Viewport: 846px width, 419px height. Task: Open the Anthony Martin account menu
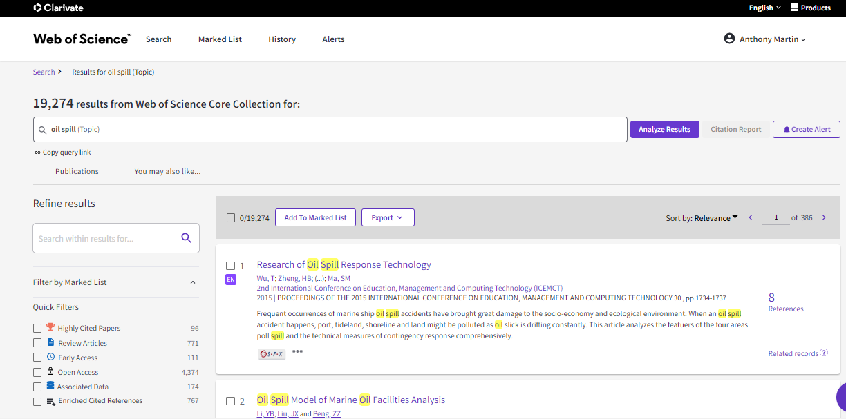[x=764, y=39]
